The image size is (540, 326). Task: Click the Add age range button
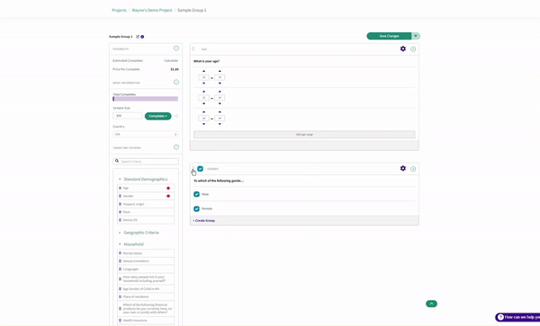click(304, 135)
